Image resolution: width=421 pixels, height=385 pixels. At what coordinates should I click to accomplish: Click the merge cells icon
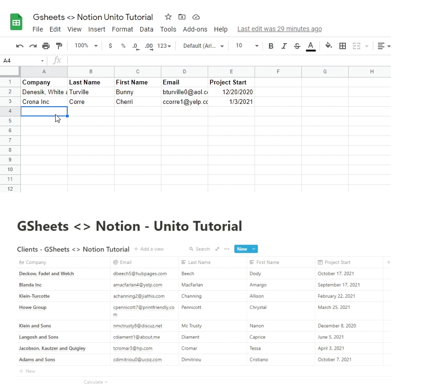tap(356, 46)
